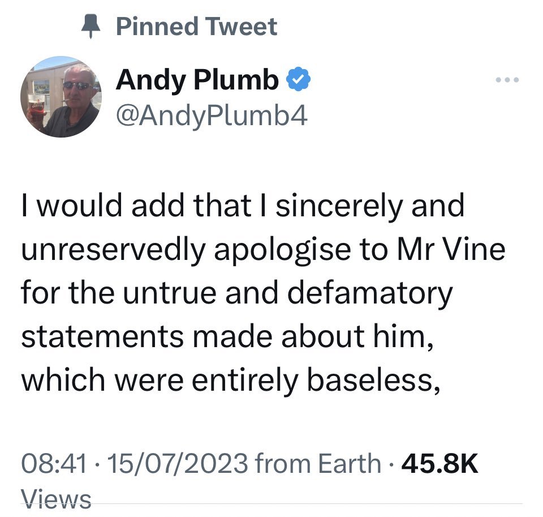Click the blue verified checkmark badge
The height and width of the screenshot is (517, 543).
point(298,79)
